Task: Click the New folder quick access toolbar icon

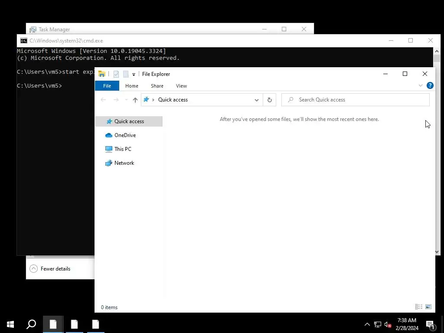Action: click(x=126, y=74)
